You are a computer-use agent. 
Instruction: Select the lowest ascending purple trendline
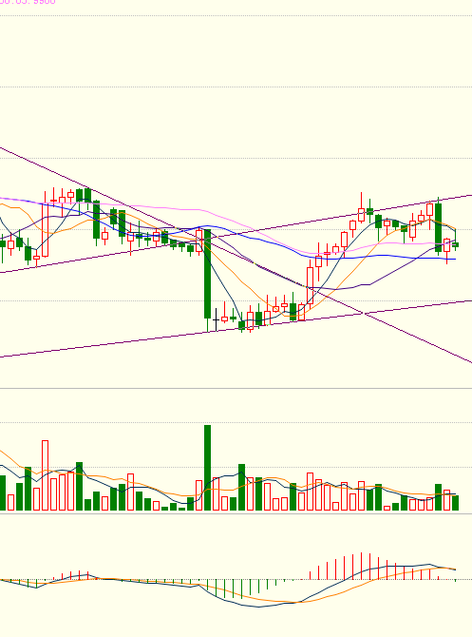coord(236,329)
